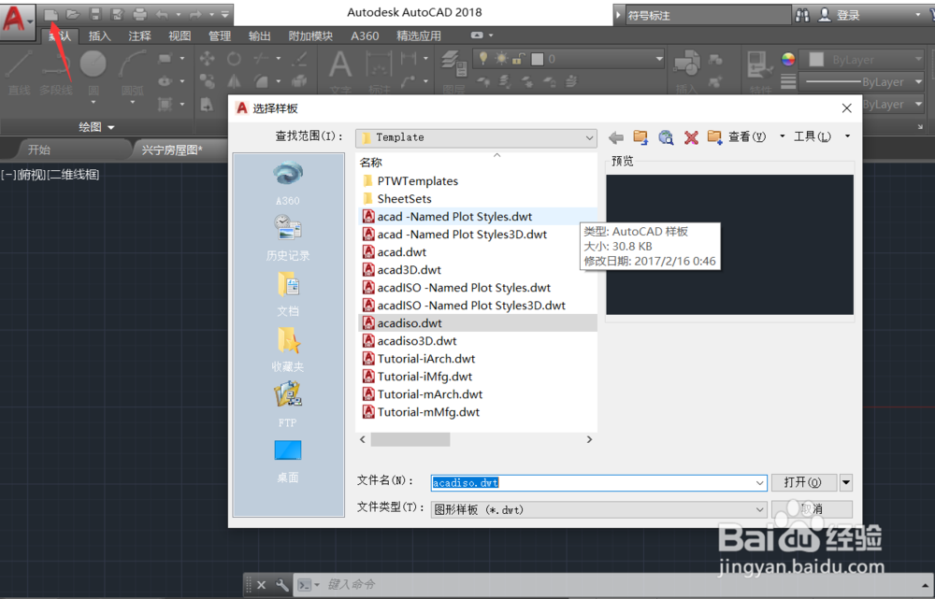Switch to the 视图 View ribbon tab

pos(180,36)
